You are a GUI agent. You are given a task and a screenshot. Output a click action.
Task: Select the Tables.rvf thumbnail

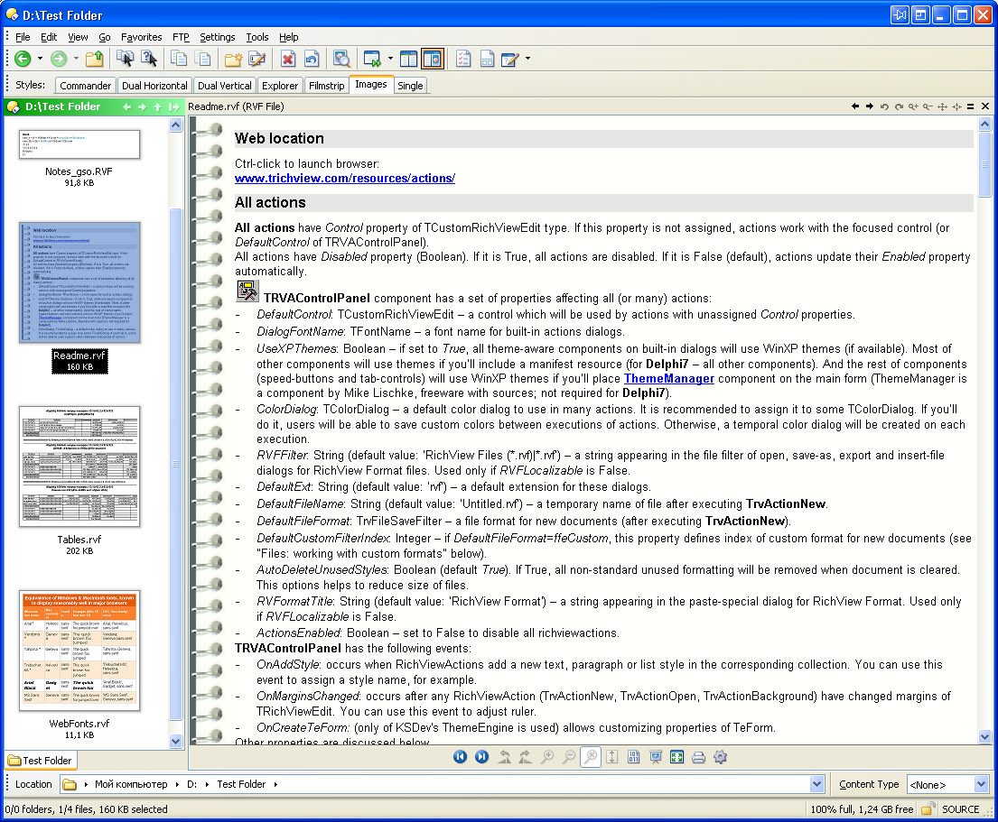point(79,467)
